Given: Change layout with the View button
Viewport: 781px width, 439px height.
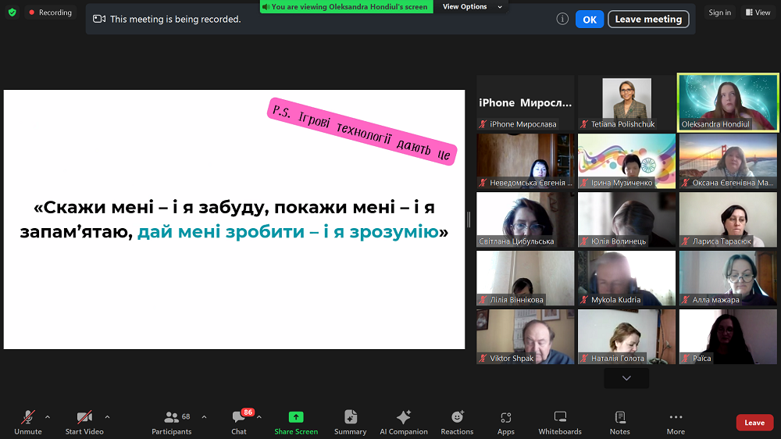Looking at the screenshot, I should (758, 12).
